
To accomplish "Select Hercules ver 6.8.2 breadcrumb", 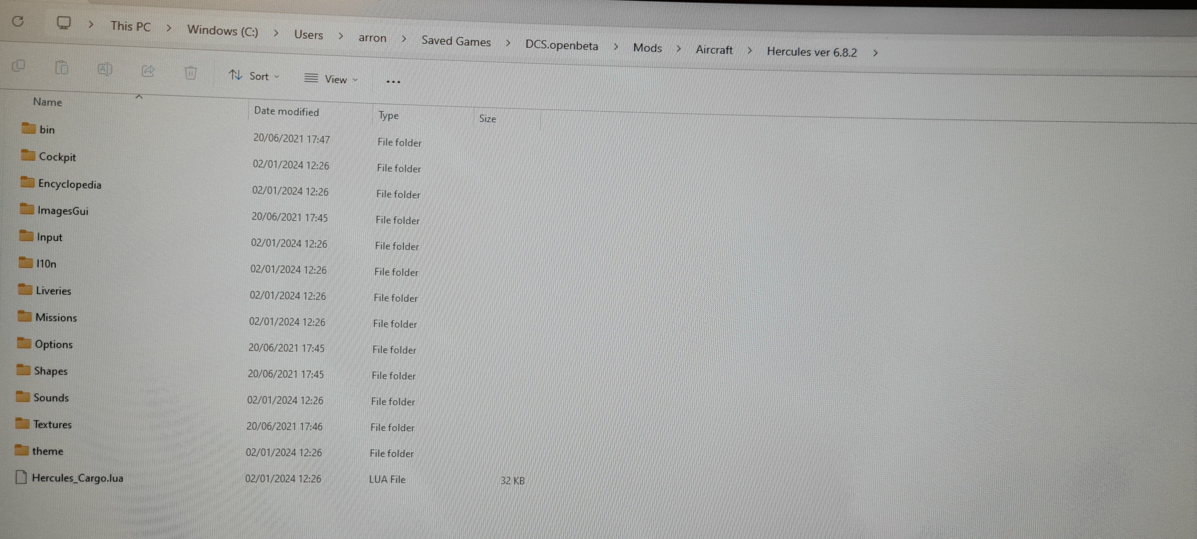I will click(x=811, y=52).
